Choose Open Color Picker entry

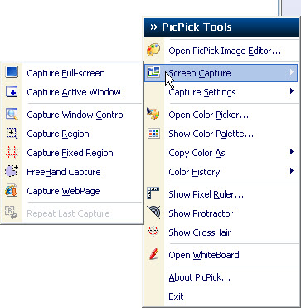tap(221, 115)
